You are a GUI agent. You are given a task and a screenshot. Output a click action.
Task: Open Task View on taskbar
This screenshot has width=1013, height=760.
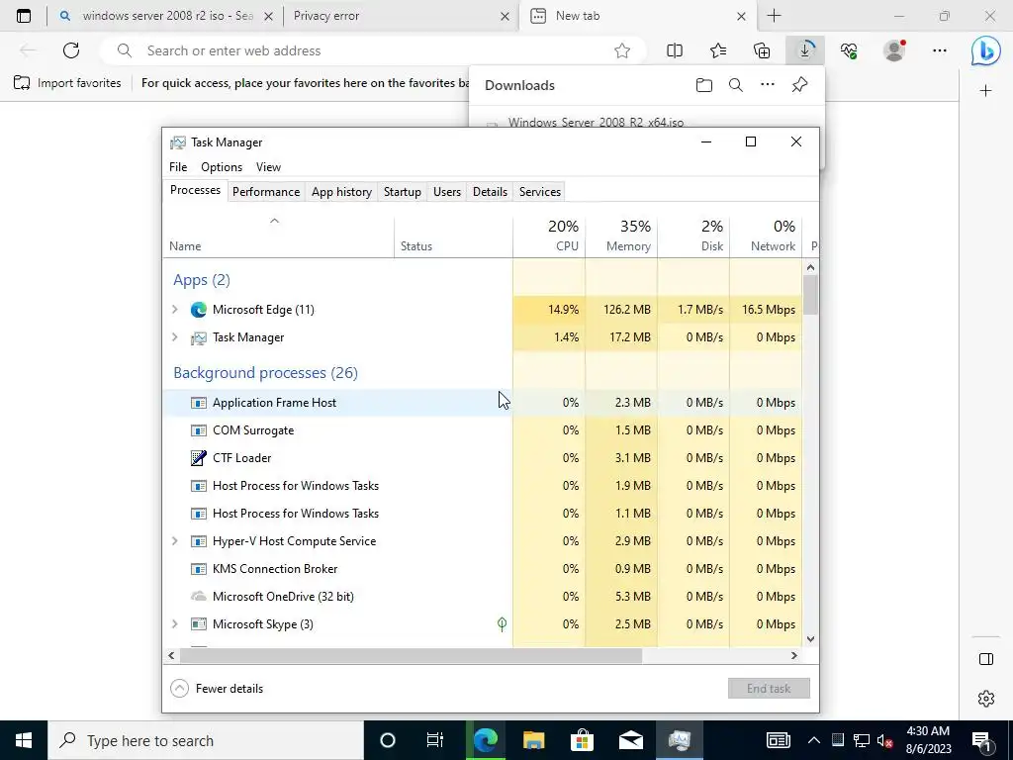click(x=435, y=740)
